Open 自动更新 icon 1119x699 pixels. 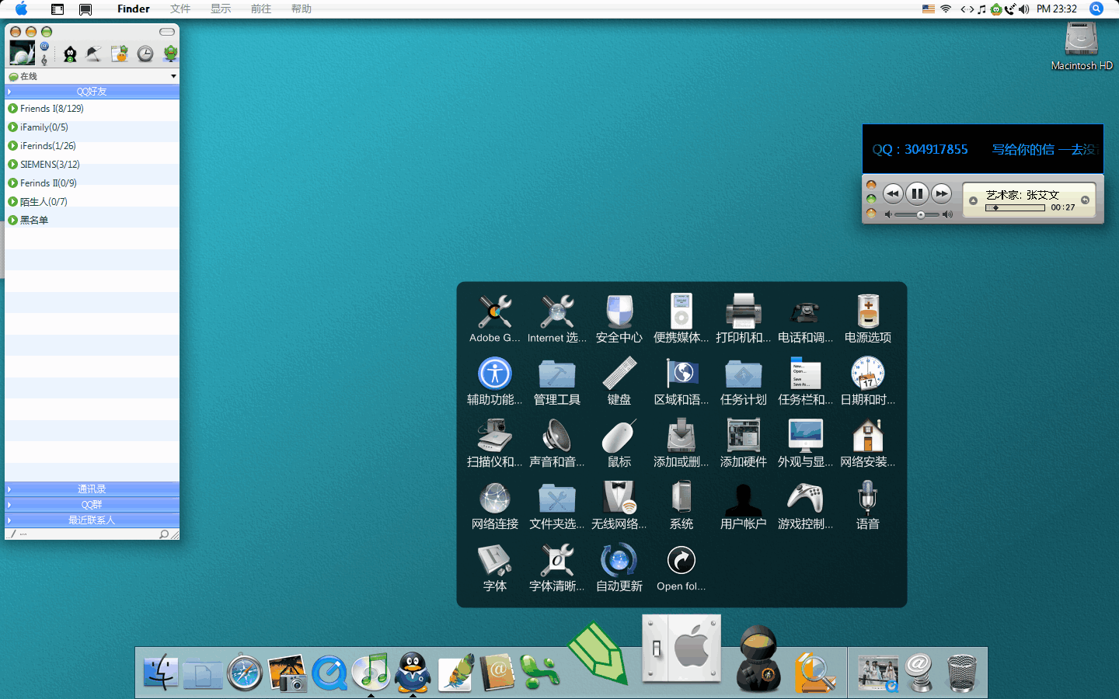pyautogui.click(x=619, y=560)
